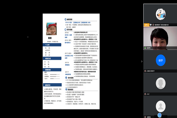
Task: Select the live camera video tile of the woman
Action: [x=160, y=38]
